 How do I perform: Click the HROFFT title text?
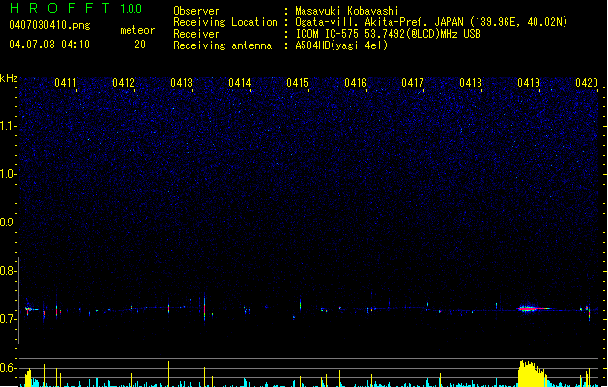pos(60,8)
